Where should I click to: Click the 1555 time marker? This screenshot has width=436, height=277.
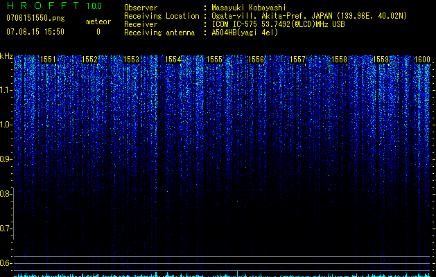(x=214, y=60)
